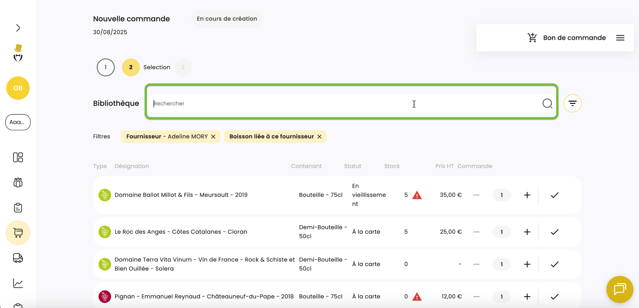Increase quantity for Meursault 2019
This screenshot has height=308, width=639.
pos(527,195)
